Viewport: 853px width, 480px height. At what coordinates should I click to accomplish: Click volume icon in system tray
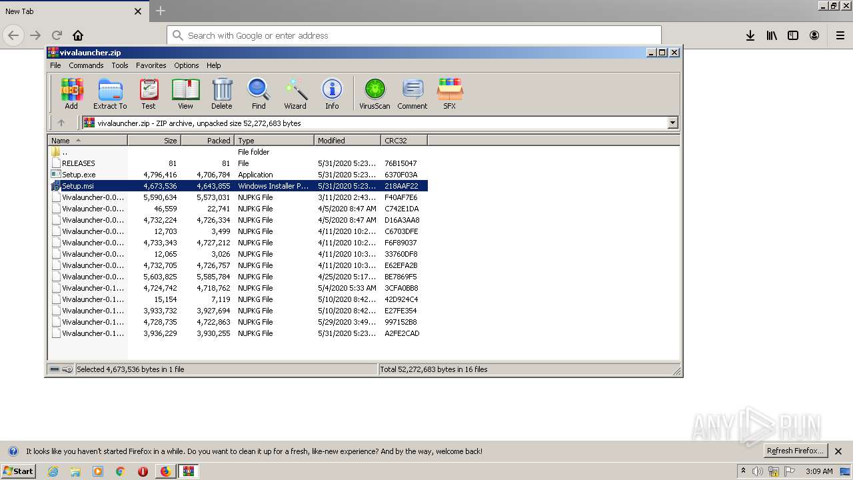[x=758, y=471]
